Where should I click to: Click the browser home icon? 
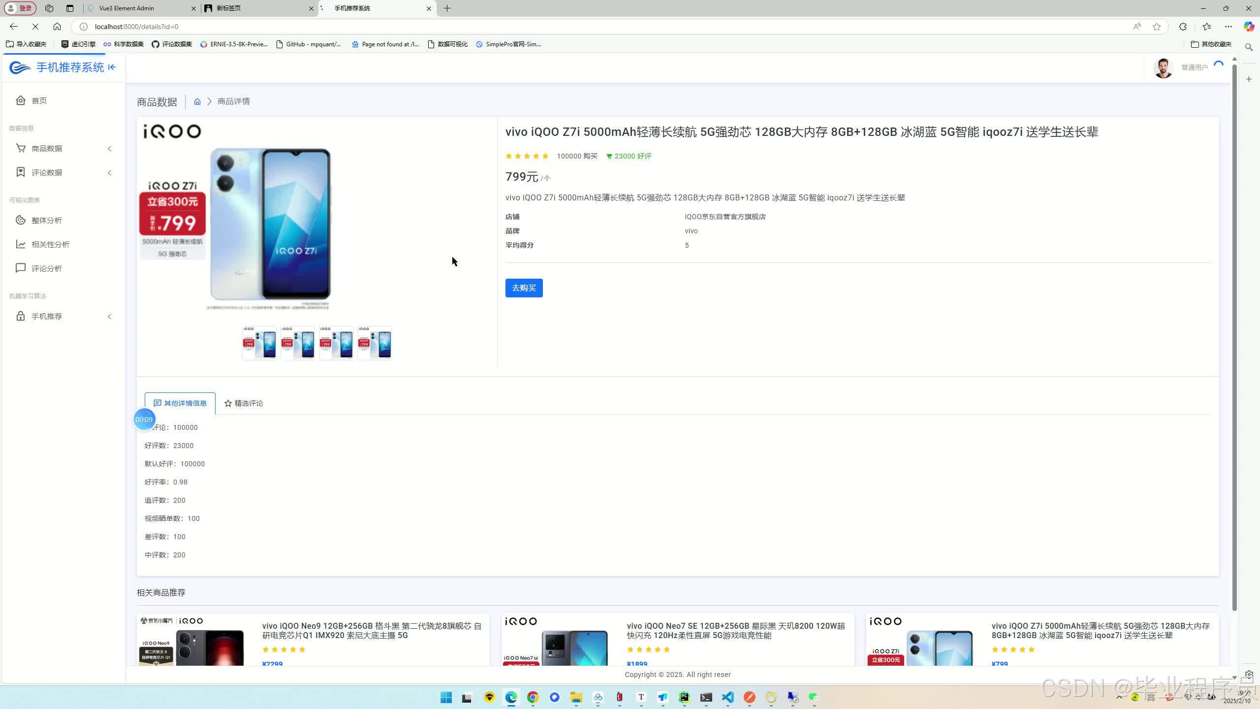(x=57, y=27)
